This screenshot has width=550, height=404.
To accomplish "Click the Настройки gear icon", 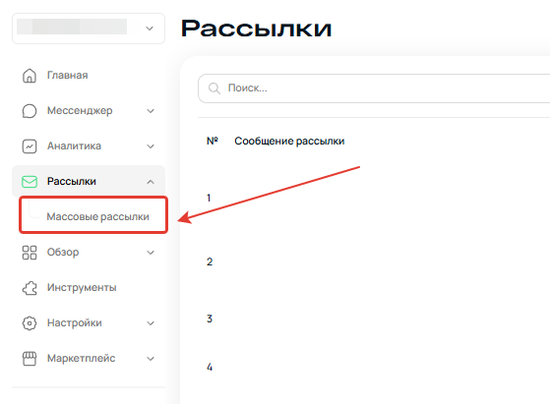I will pyautogui.click(x=30, y=323).
